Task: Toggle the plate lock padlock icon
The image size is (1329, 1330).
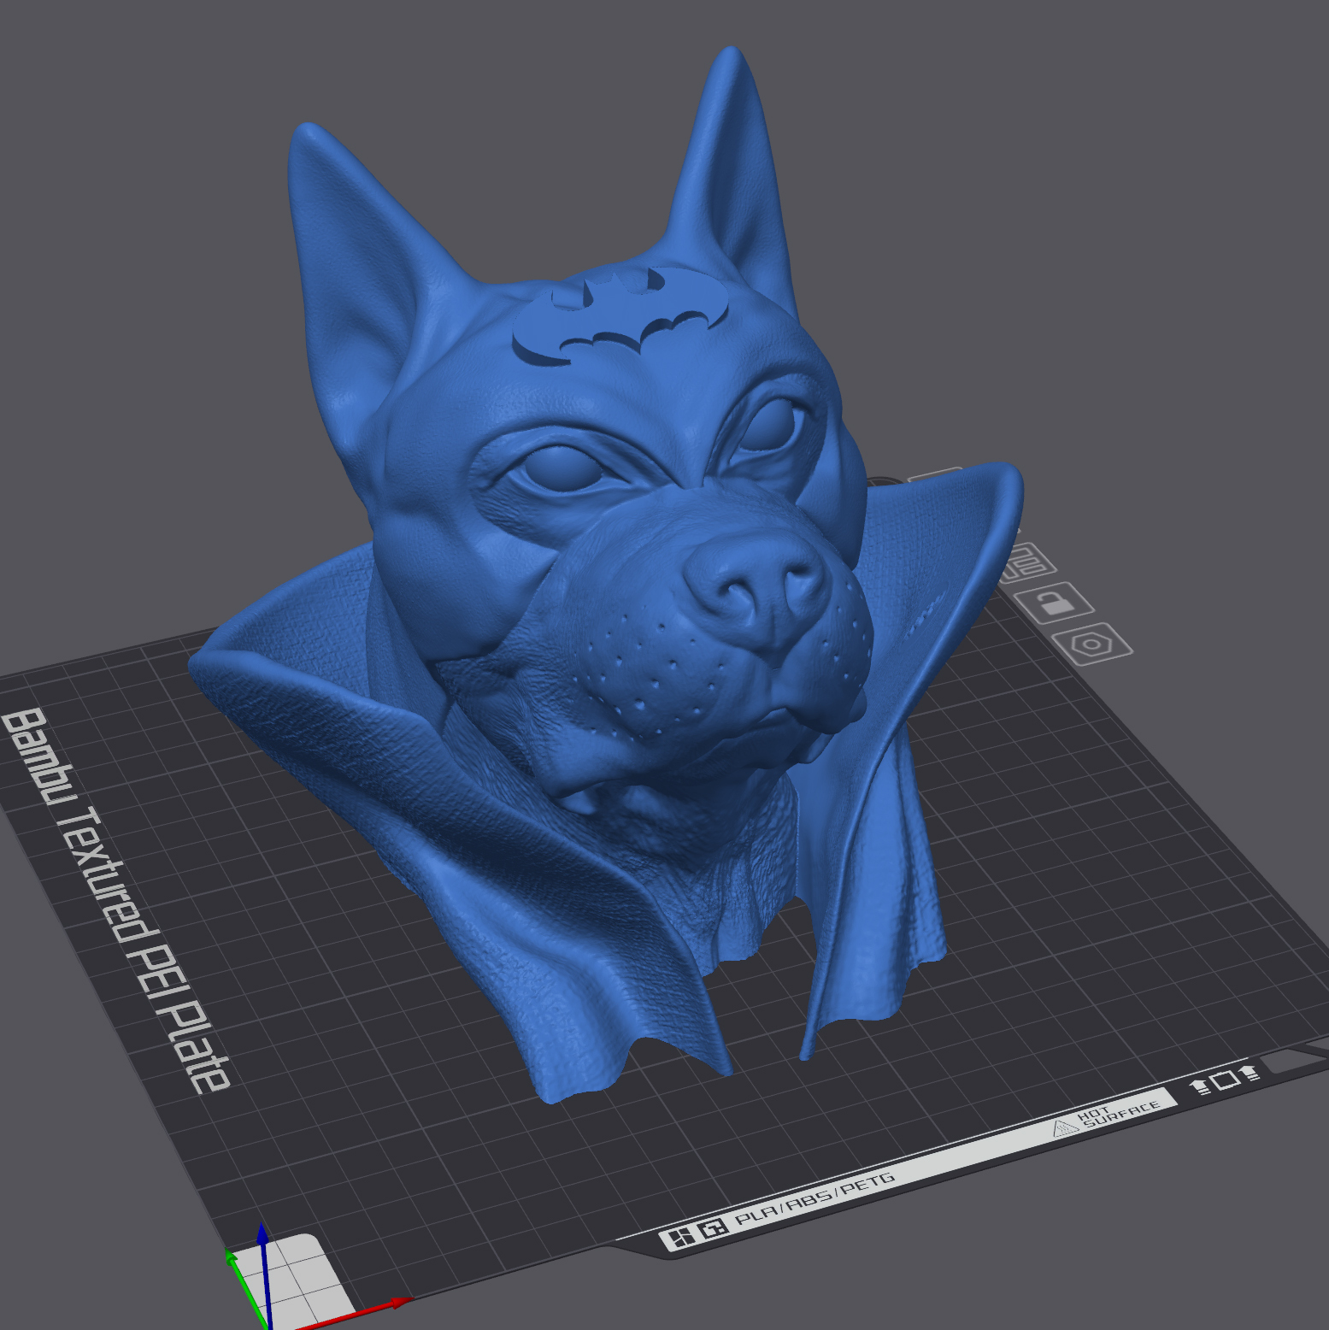Action: point(1056,603)
